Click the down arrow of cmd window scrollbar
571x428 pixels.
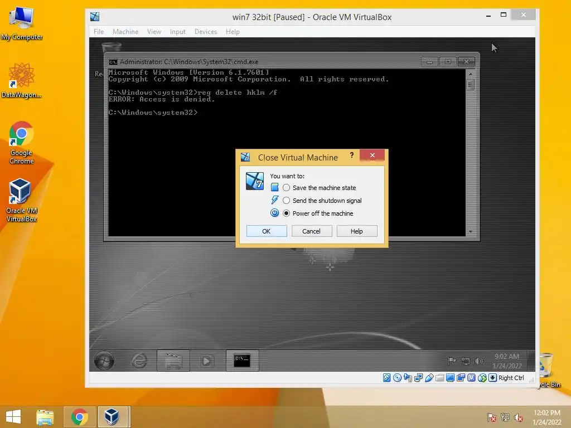point(471,231)
